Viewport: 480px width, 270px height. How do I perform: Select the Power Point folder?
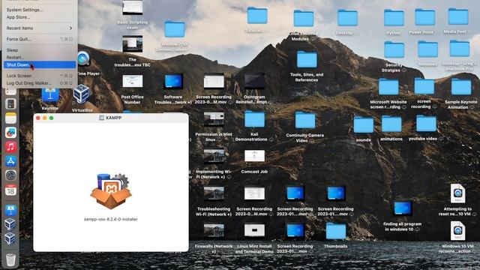[425, 17]
